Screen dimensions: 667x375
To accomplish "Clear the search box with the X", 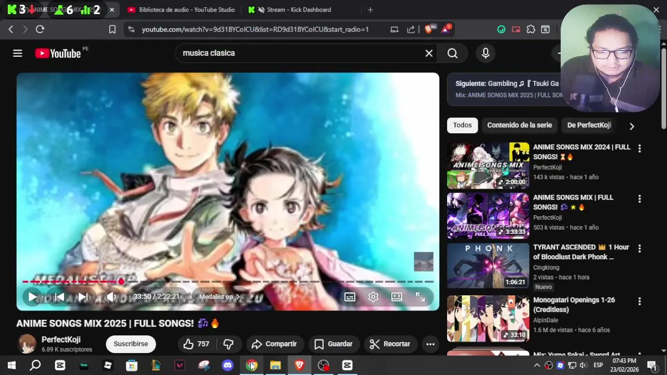I will click(x=429, y=53).
